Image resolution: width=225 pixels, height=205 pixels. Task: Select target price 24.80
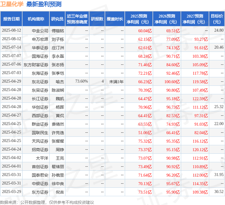tap(219, 30)
